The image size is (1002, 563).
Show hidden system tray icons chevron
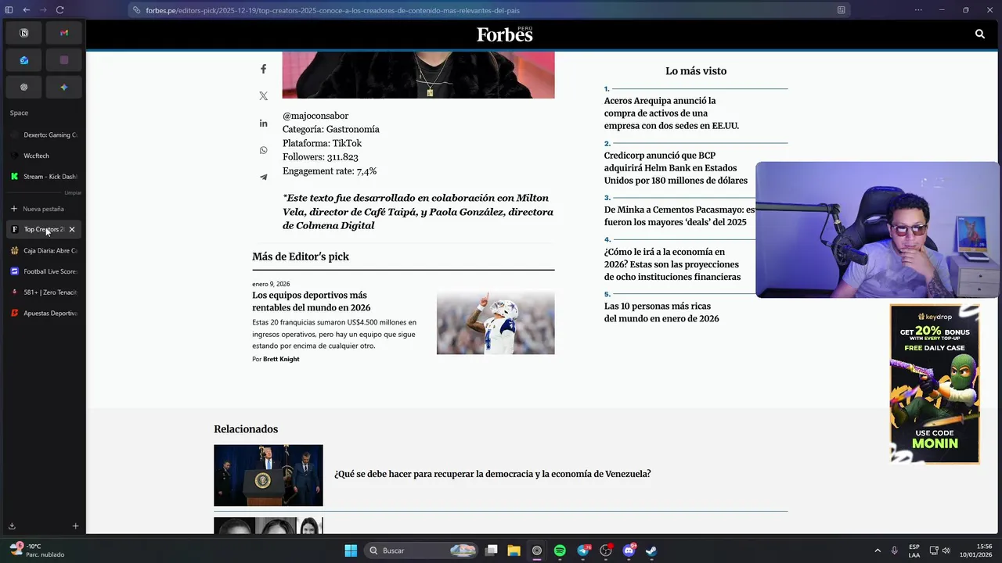pyautogui.click(x=877, y=550)
